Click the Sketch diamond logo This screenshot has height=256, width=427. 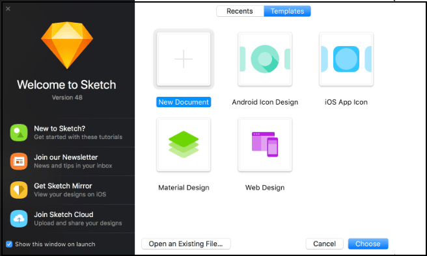[67, 45]
